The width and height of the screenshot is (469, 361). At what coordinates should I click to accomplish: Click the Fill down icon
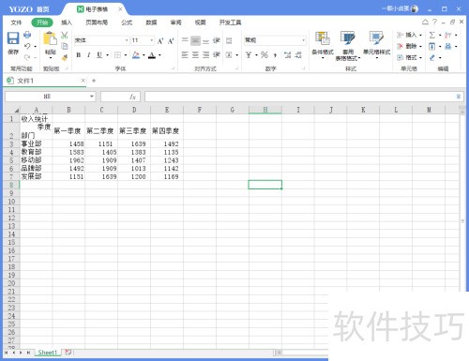click(x=431, y=47)
